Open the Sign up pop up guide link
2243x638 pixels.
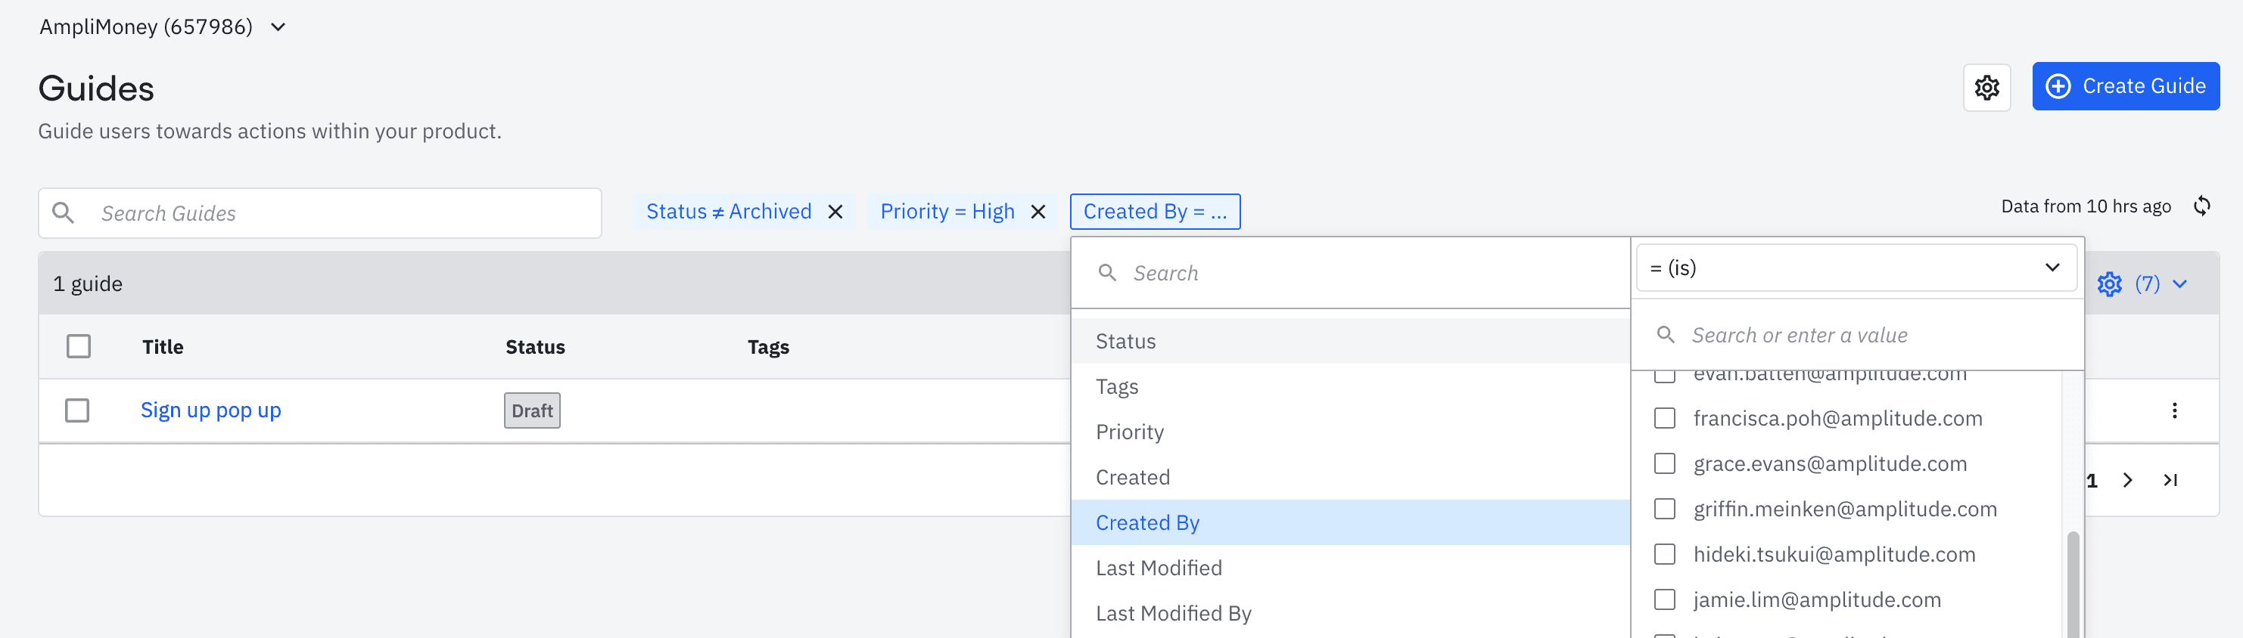(x=210, y=410)
